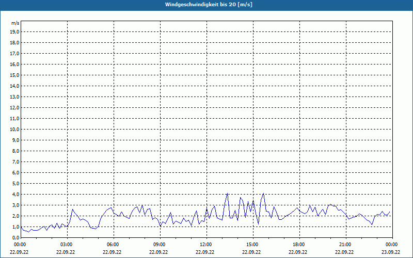Viewport: 413px width, 258px height.
Task: Click the '16,0' y-axis label
Action: pos(15,64)
